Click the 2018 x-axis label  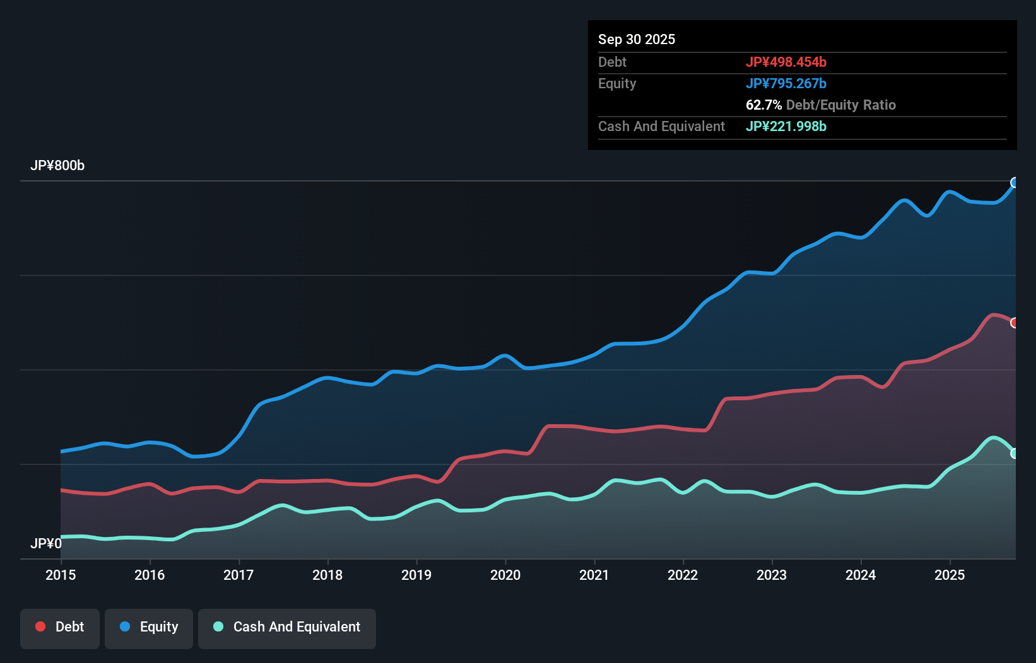coord(327,575)
